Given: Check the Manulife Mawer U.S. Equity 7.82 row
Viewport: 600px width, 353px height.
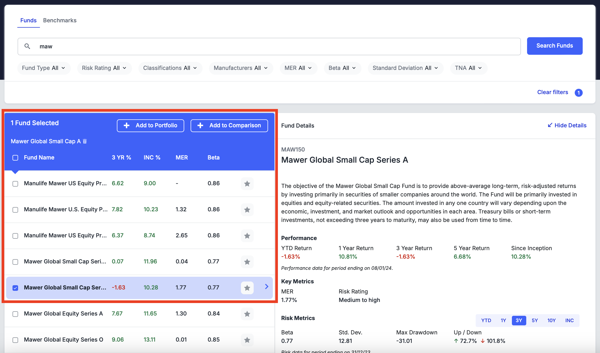Looking at the screenshot, I should click(15, 210).
